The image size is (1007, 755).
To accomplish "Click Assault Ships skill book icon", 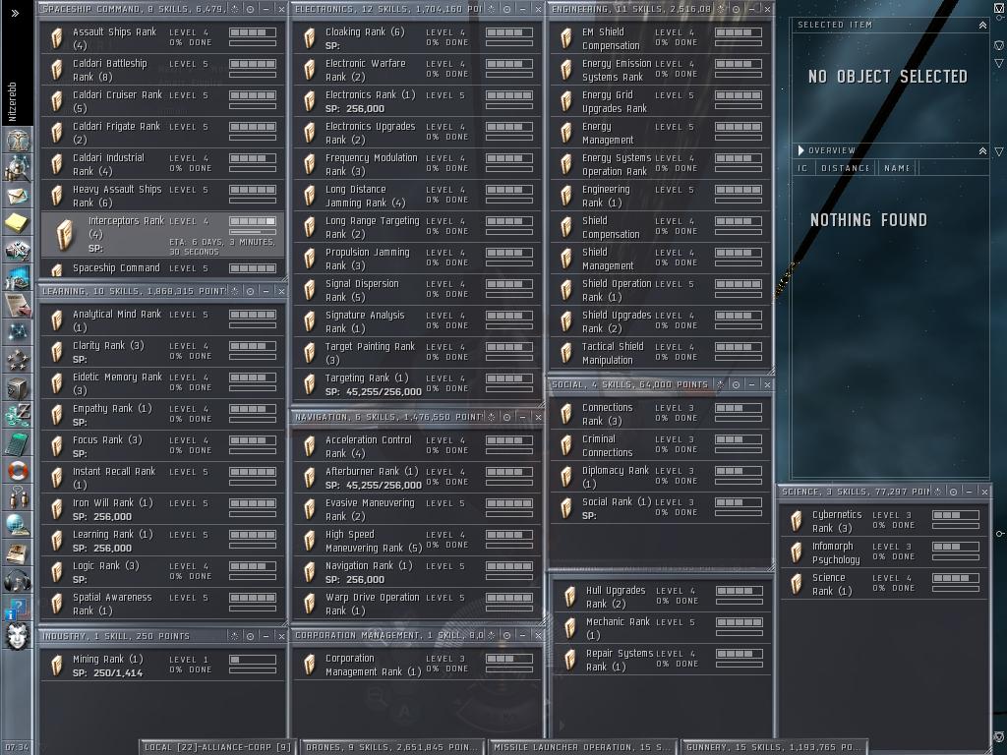I will pyautogui.click(x=56, y=38).
